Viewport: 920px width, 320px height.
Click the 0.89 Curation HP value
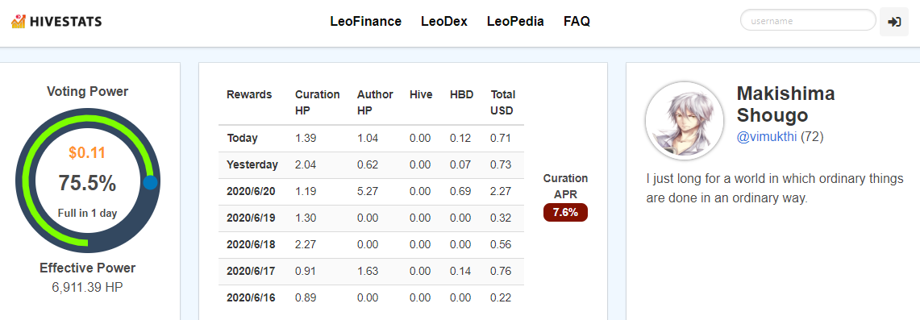[x=306, y=297]
